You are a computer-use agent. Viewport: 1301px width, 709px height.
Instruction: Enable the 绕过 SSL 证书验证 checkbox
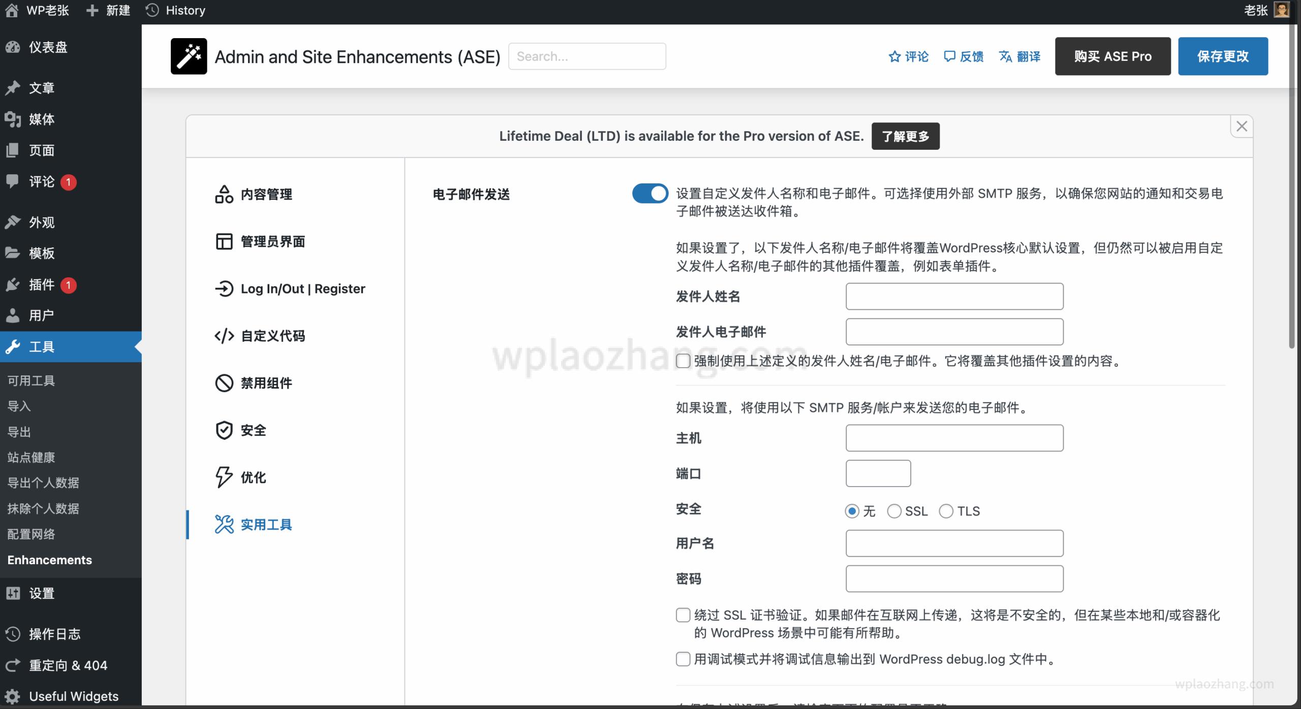(683, 615)
